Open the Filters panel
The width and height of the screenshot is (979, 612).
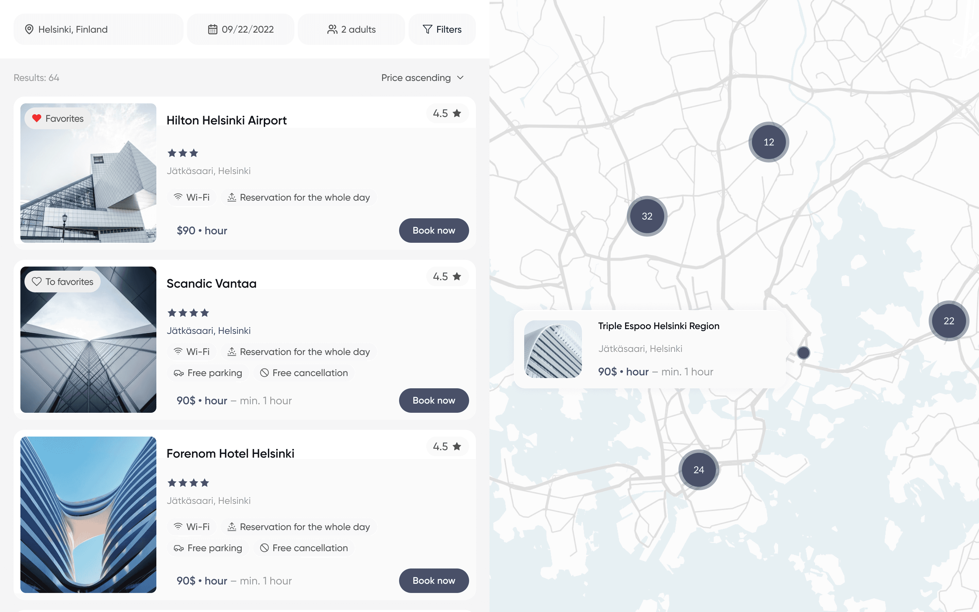[x=442, y=29]
